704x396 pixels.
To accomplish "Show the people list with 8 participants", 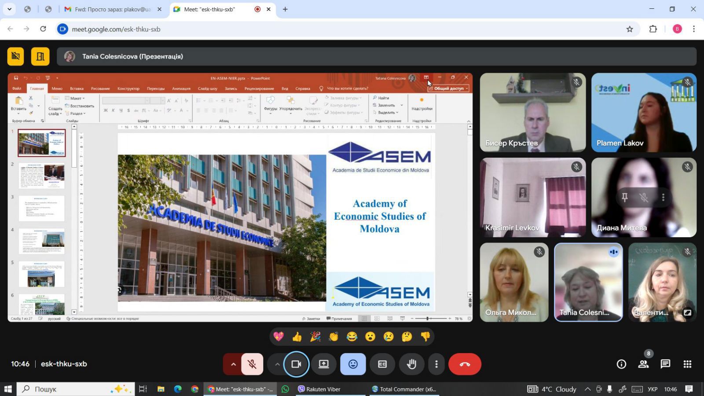I will [x=643, y=364].
